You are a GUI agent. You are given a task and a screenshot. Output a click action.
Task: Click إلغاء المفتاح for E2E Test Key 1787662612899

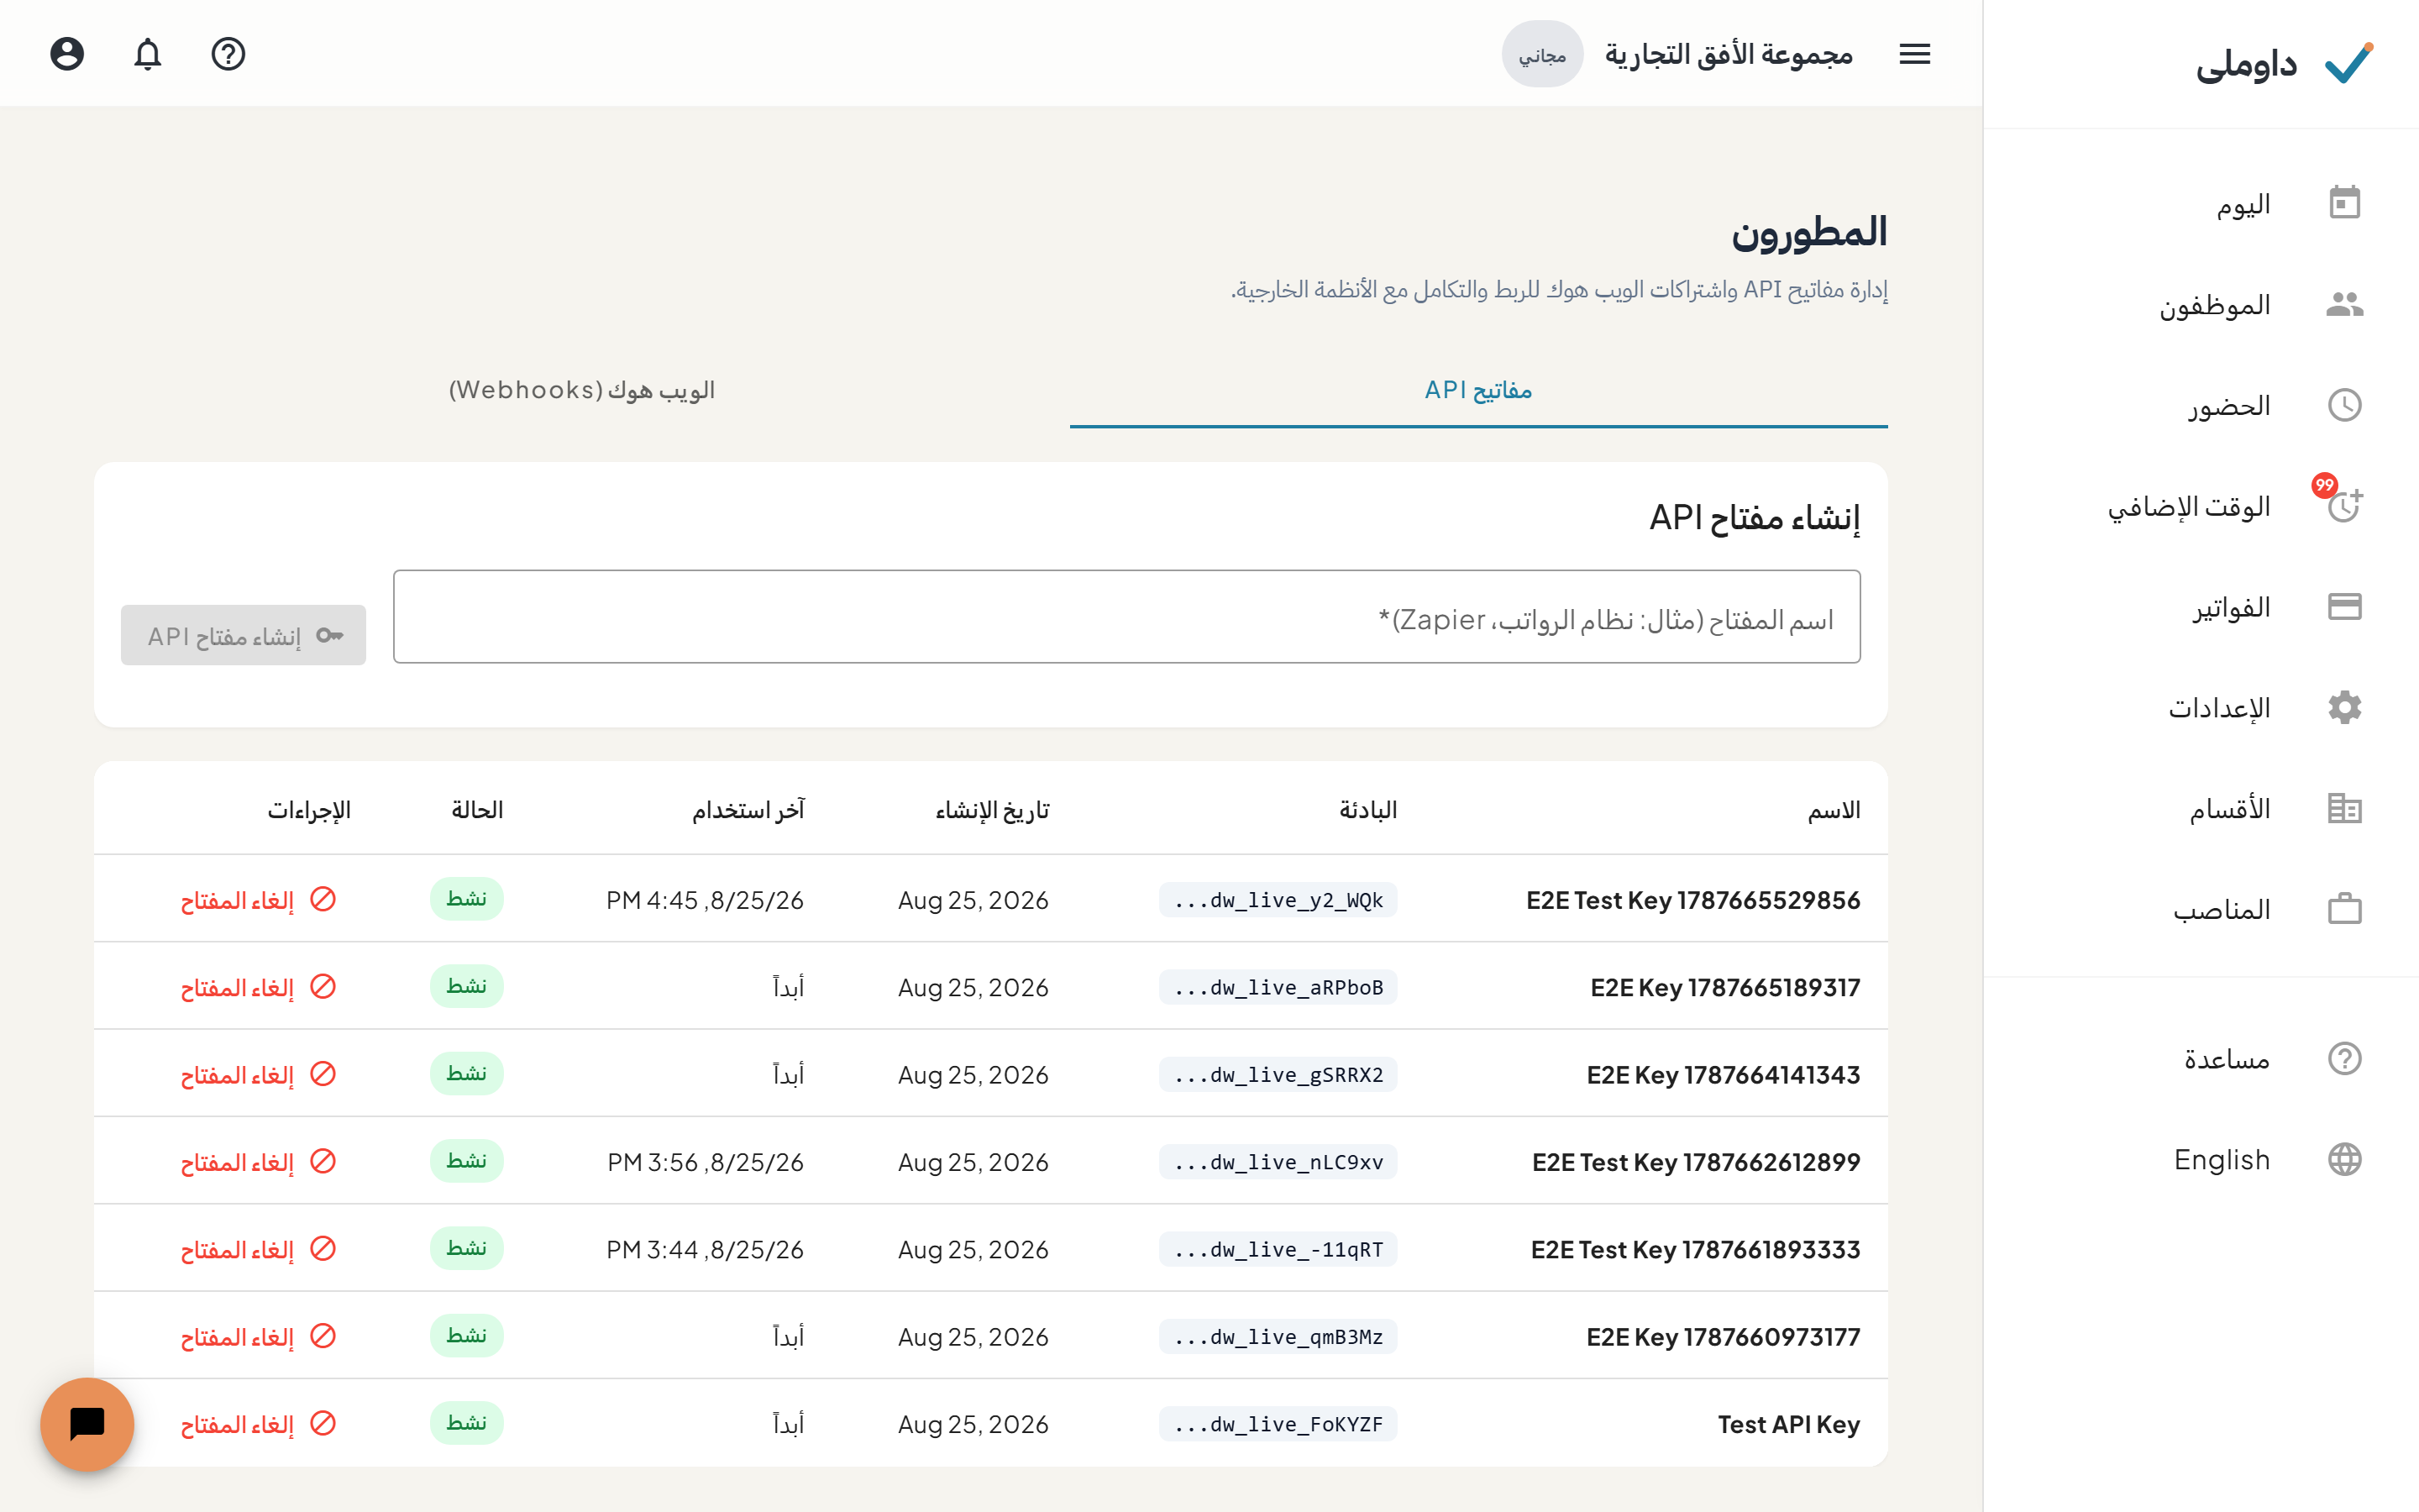pyautogui.click(x=237, y=1162)
